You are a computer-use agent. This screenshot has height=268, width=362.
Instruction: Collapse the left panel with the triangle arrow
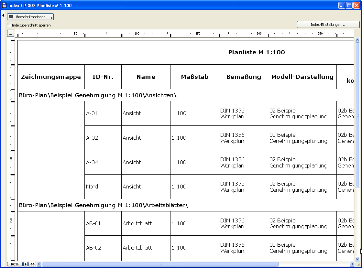coord(3,16)
